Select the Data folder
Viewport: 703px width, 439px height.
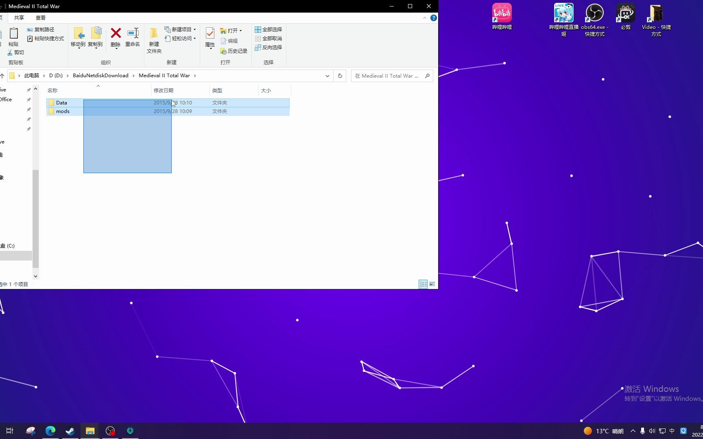(168, 103)
